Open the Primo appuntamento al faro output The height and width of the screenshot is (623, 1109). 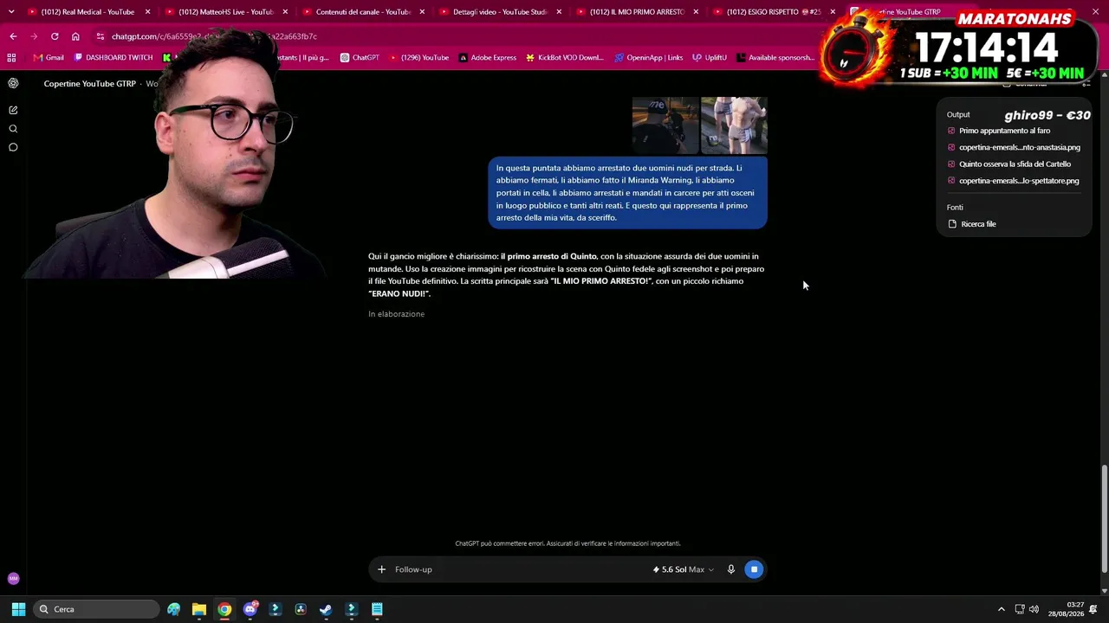pyautogui.click(x=1004, y=131)
